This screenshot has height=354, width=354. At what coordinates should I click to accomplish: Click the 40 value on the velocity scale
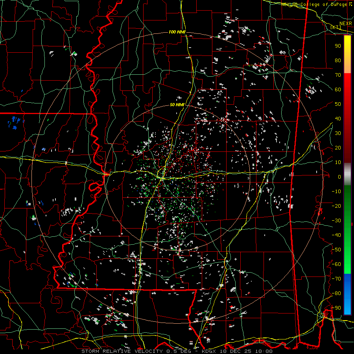coord(338,118)
